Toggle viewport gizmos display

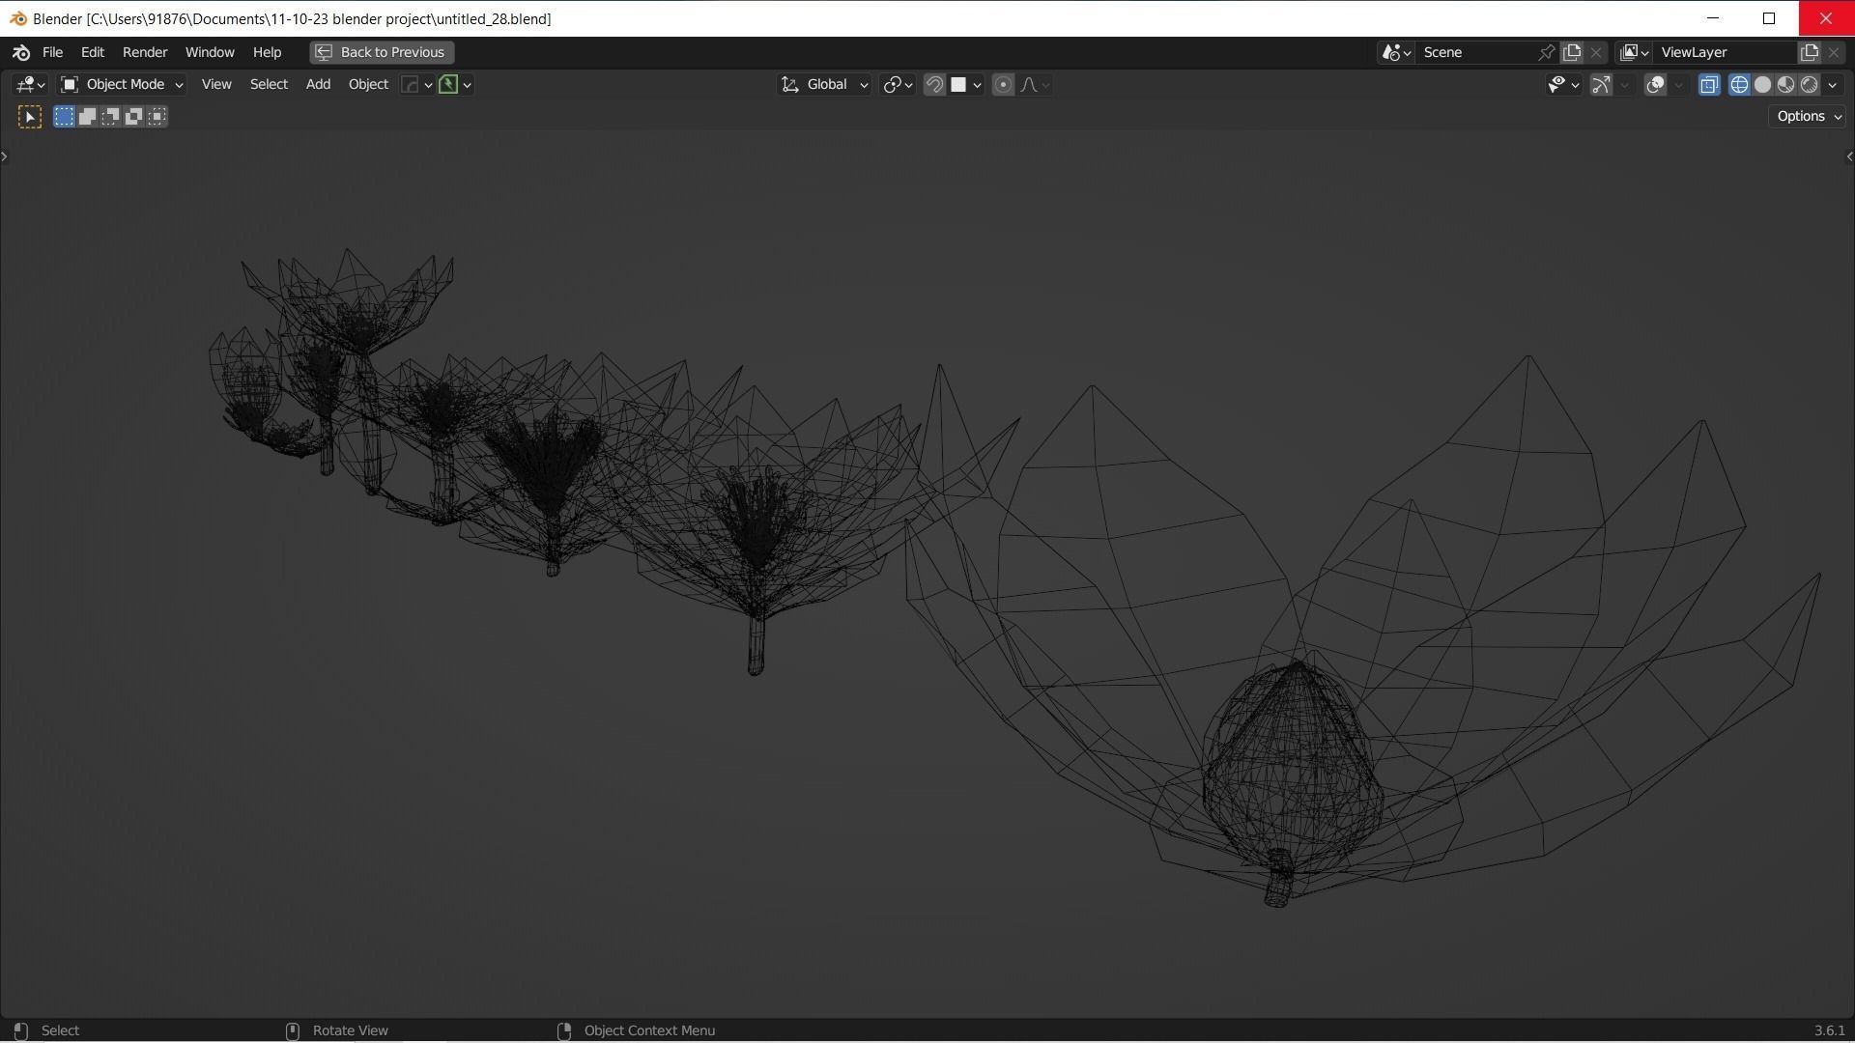tap(1601, 85)
